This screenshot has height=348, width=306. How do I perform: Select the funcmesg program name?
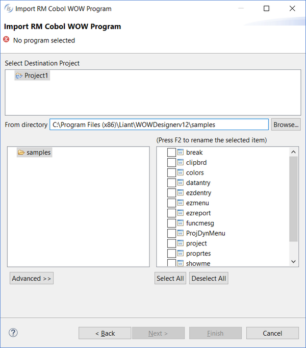(x=200, y=223)
